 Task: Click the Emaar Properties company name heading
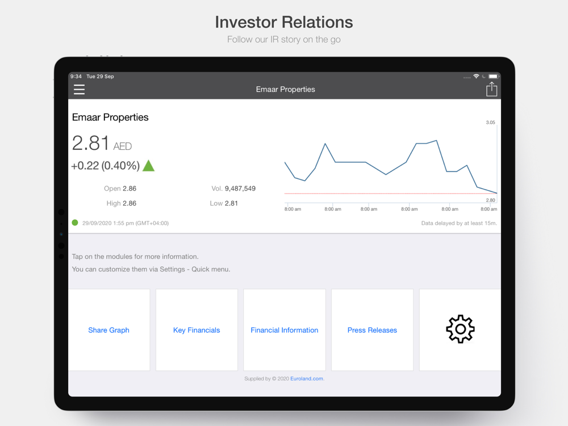110,117
